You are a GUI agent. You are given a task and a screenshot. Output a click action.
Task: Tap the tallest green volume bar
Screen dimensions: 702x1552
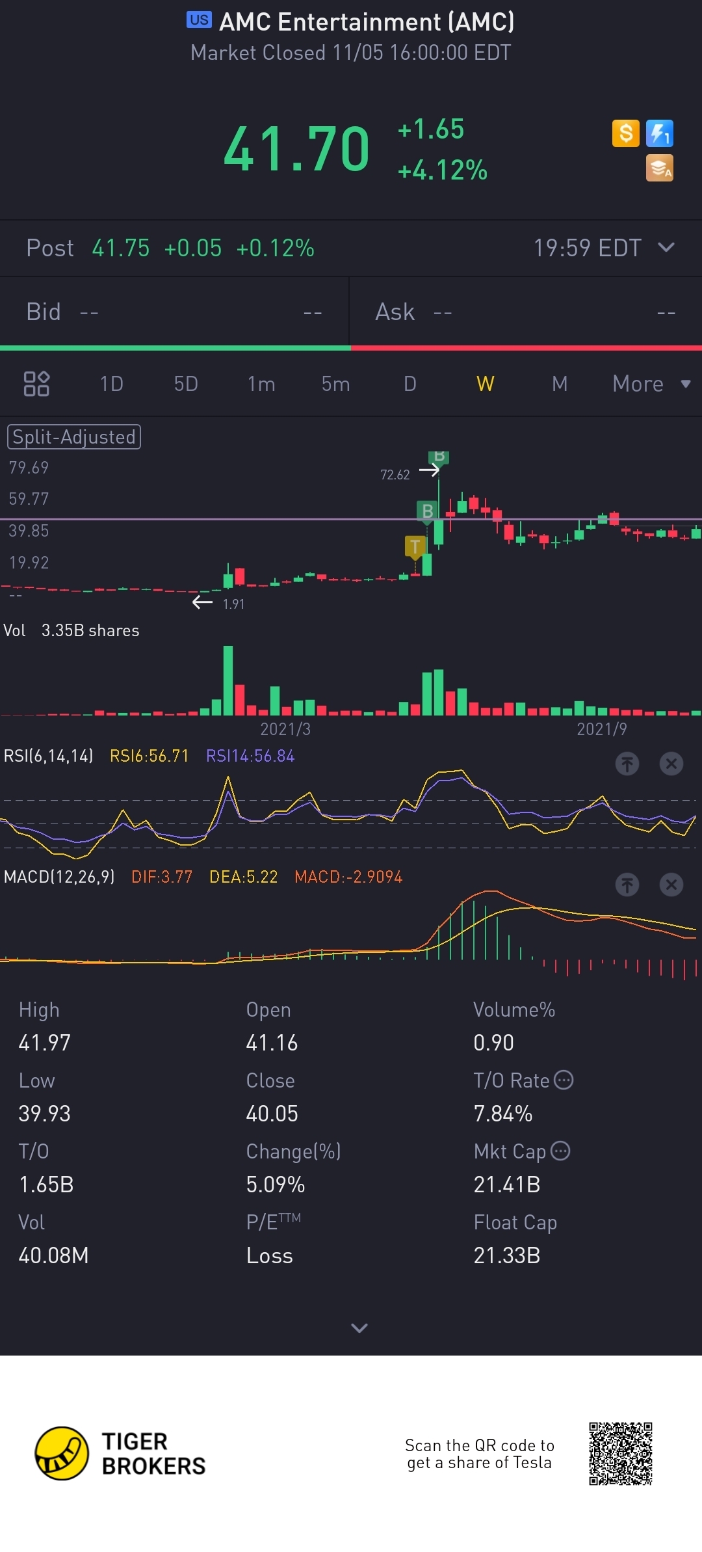pos(228,680)
